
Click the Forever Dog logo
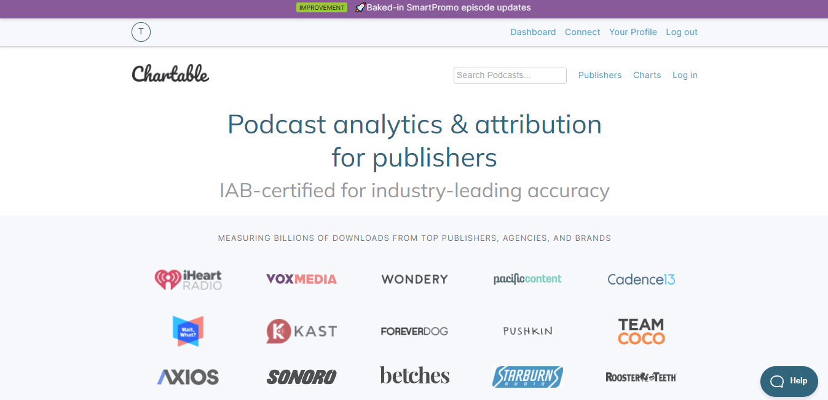click(414, 331)
